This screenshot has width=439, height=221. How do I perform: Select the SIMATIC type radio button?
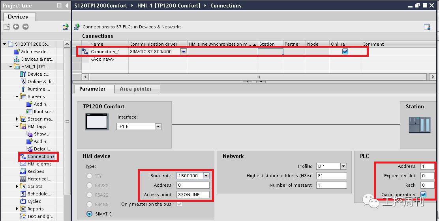(x=89, y=214)
